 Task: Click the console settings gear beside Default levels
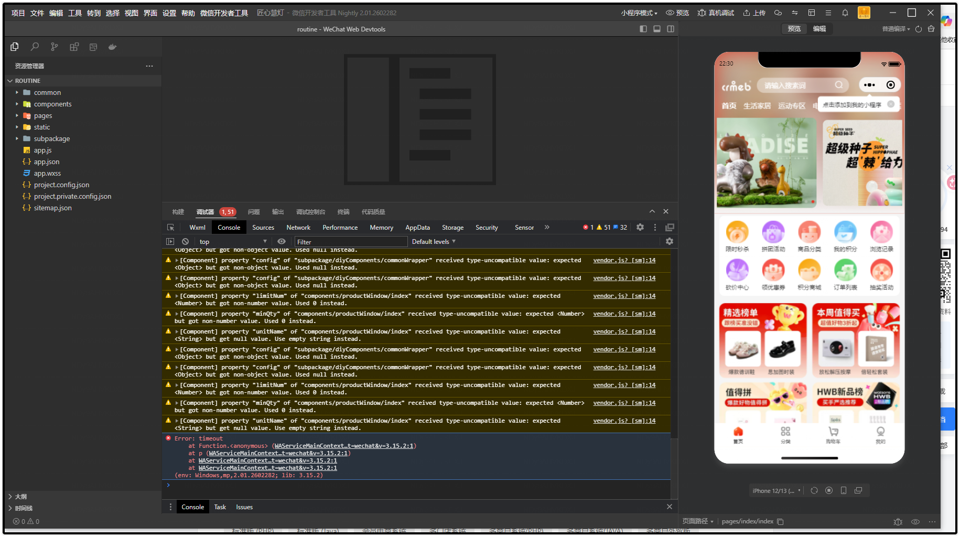point(669,241)
